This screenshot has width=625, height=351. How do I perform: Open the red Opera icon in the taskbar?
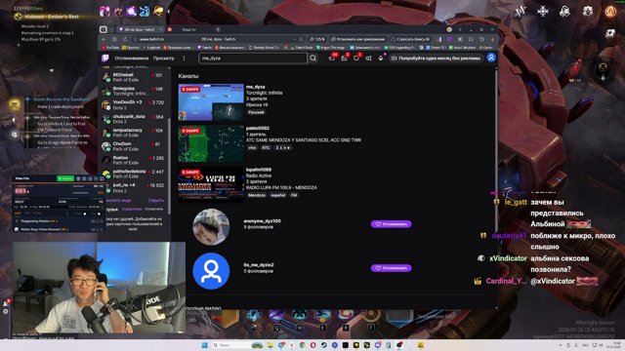312,345
